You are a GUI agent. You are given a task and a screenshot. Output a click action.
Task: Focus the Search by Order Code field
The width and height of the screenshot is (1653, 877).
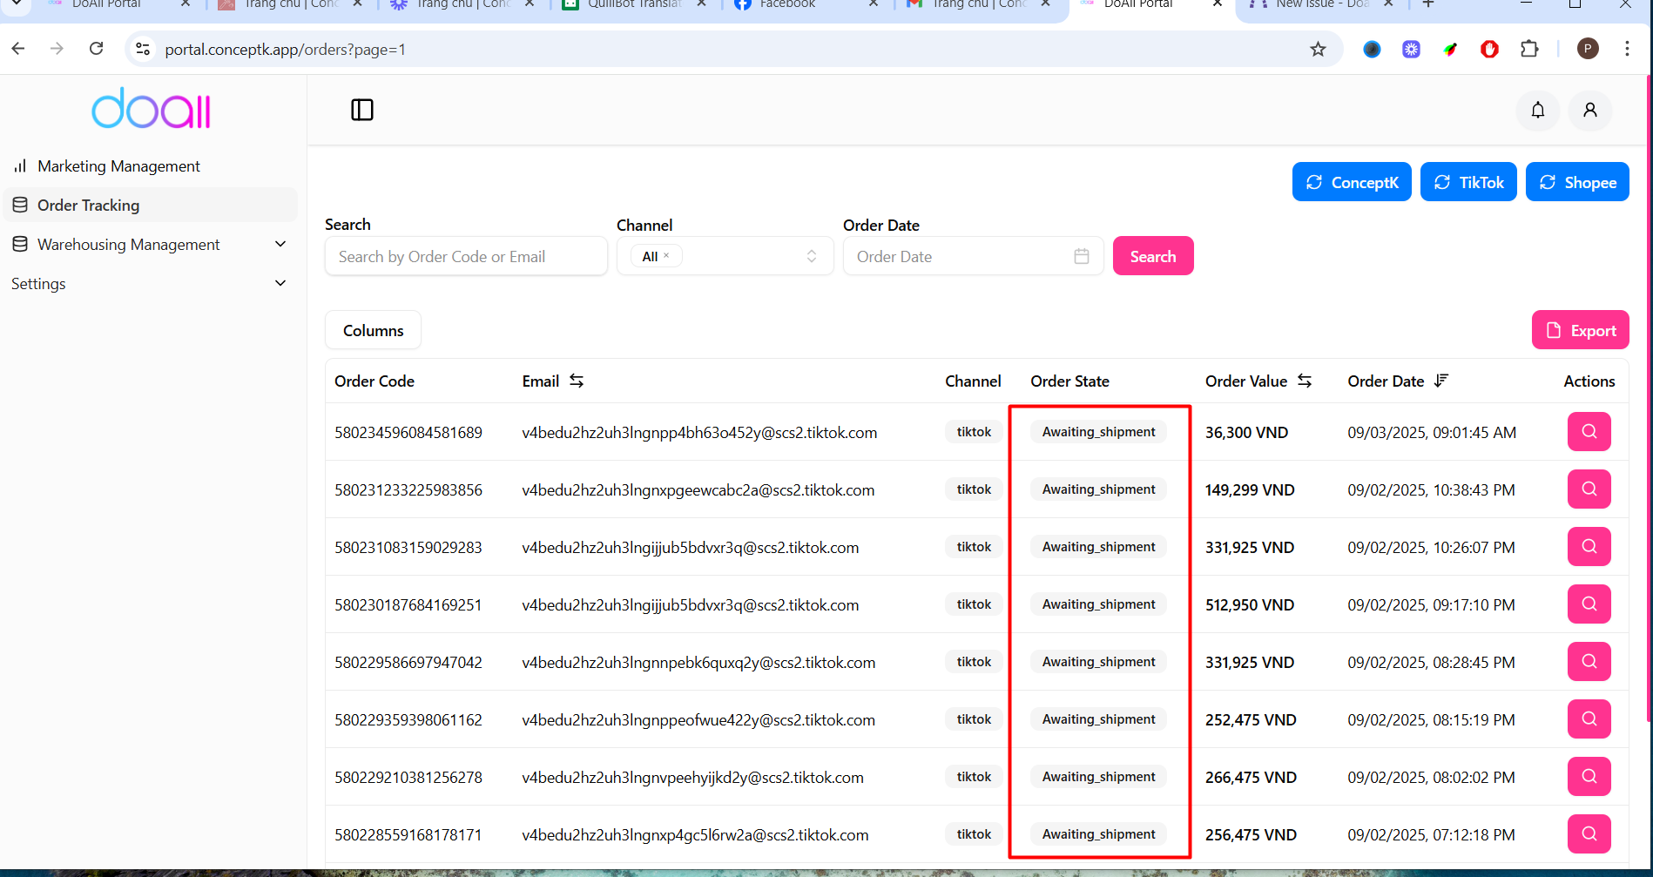pos(465,256)
